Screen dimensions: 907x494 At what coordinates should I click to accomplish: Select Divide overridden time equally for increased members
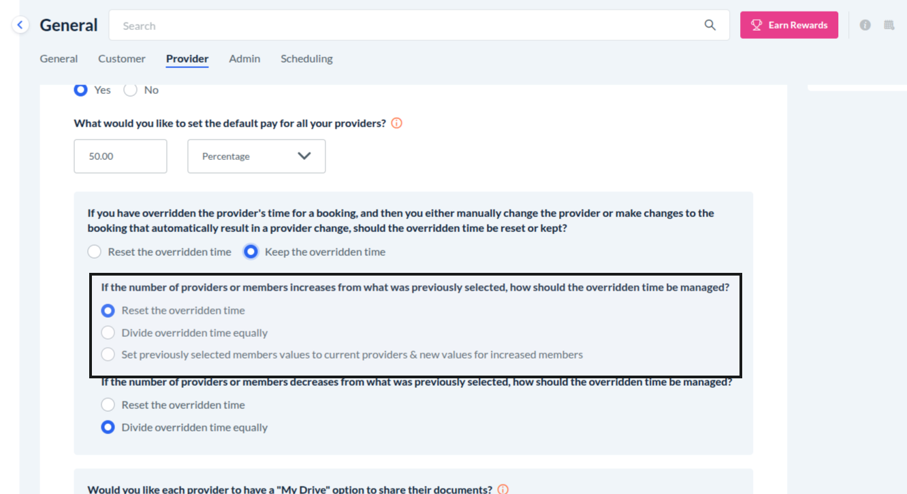(108, 333)
